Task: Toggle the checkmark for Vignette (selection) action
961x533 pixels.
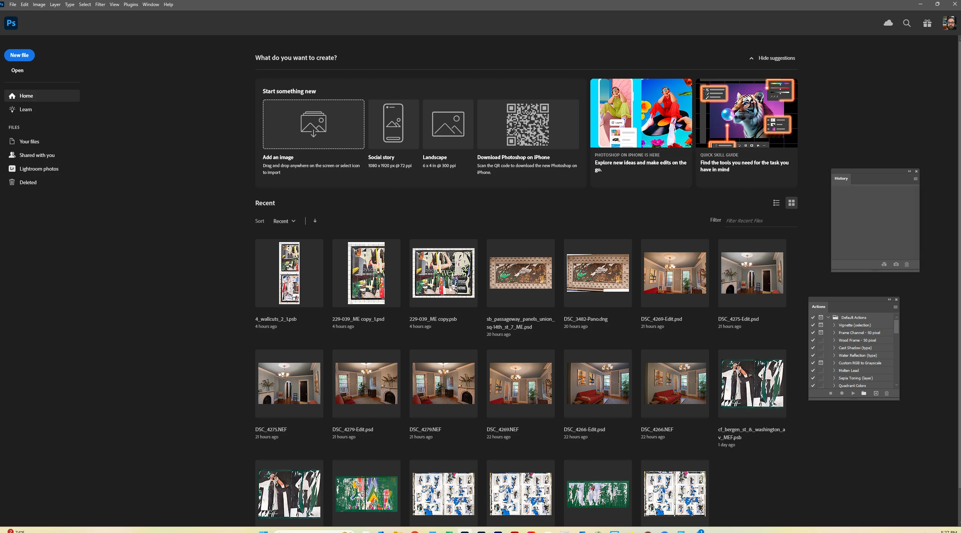Action: (x=813, y=325)
